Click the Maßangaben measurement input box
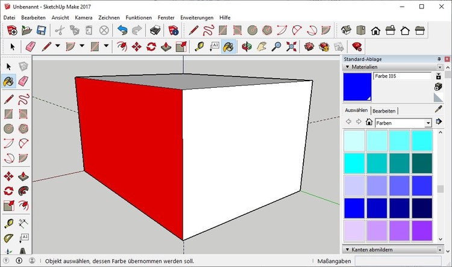The width and height of the screenshot is (452, 267). point(398,261)
